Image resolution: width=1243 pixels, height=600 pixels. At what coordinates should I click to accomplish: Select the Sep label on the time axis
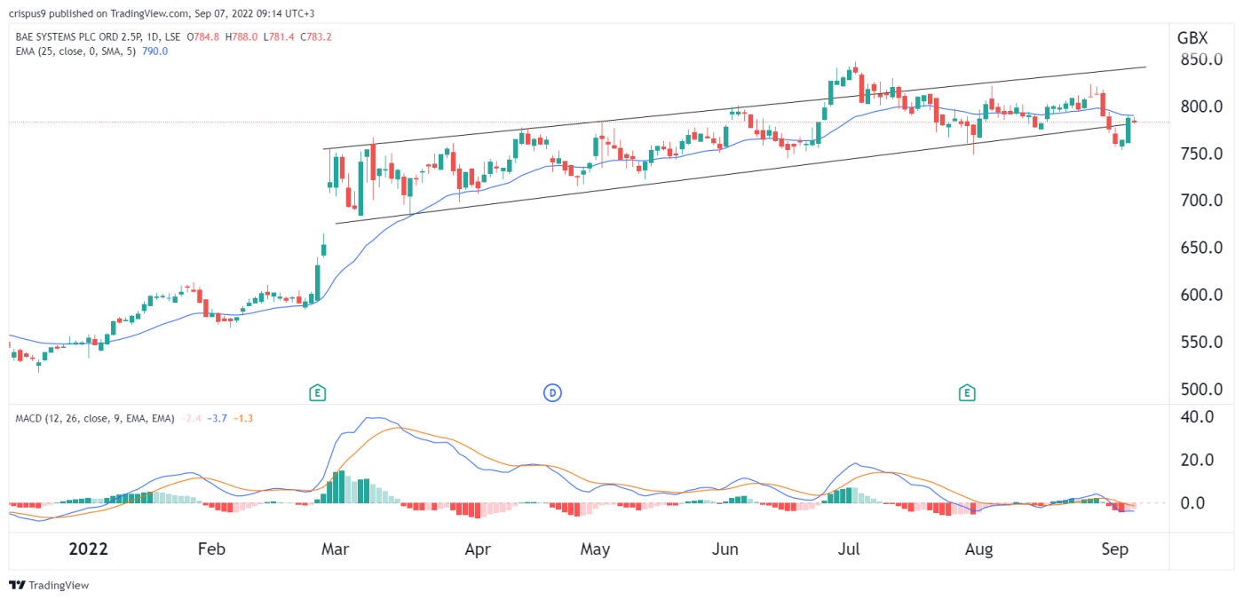pyautogui.click(x=1116, y=549)
